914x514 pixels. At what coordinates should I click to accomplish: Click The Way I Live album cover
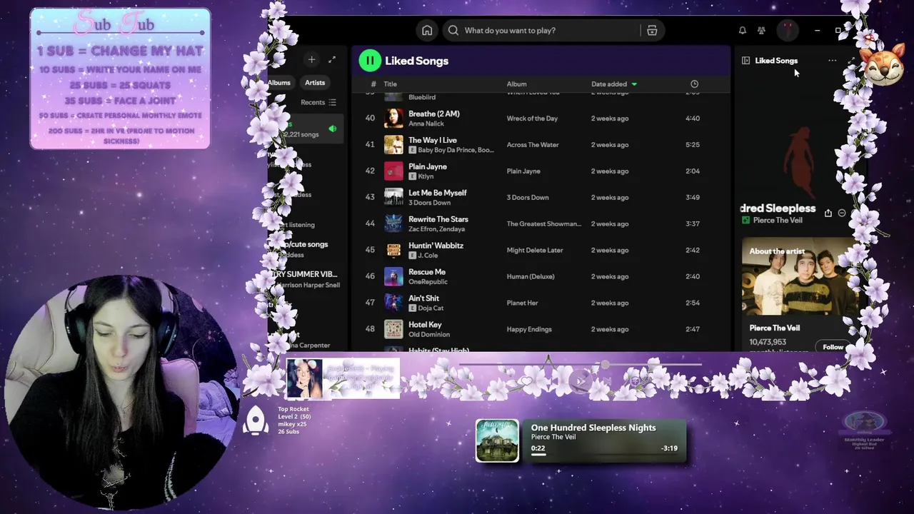click(393, 145)
